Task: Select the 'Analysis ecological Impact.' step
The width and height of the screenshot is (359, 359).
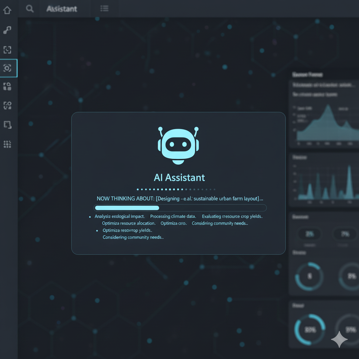Action: point(120,216)
